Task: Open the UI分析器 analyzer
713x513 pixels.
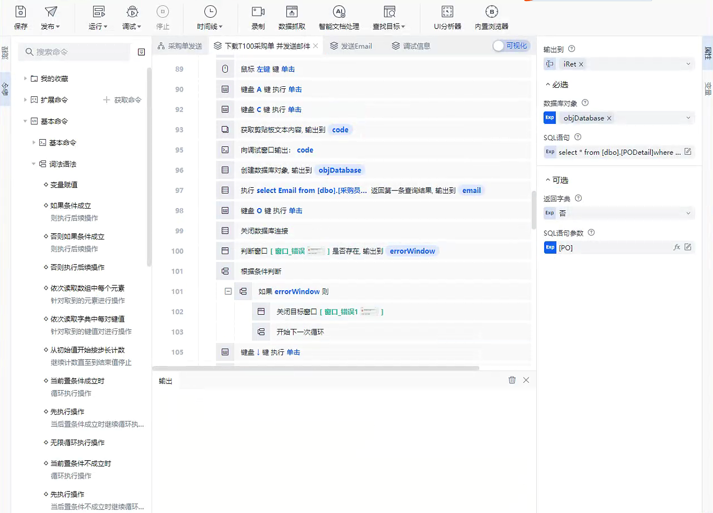Action: (x=447, y=17)
